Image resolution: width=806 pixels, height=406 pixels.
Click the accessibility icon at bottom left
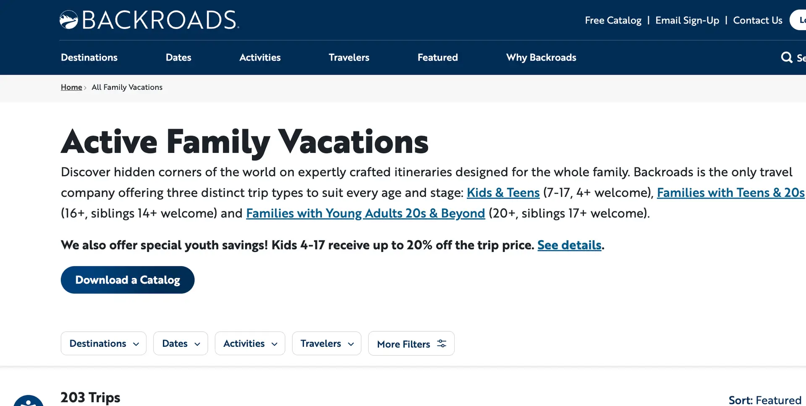28,401
